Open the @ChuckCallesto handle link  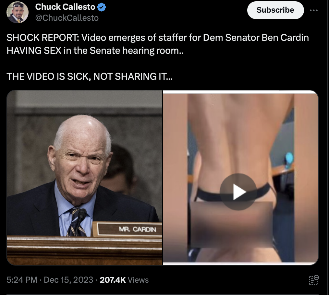click(67, 18)
